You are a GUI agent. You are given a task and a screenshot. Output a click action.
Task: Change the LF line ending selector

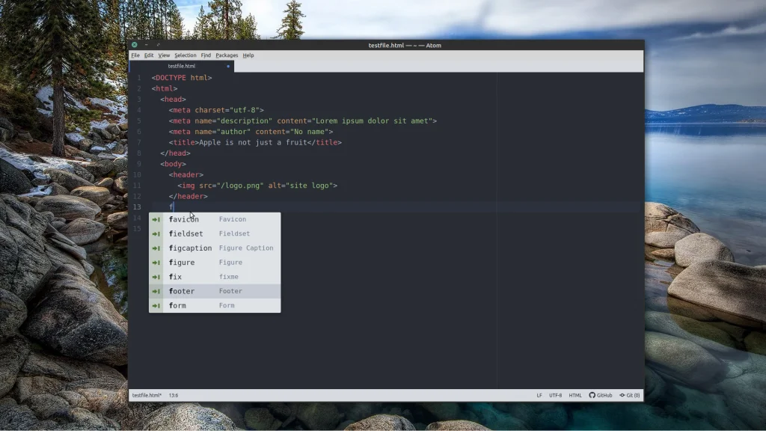pos(539,395)
